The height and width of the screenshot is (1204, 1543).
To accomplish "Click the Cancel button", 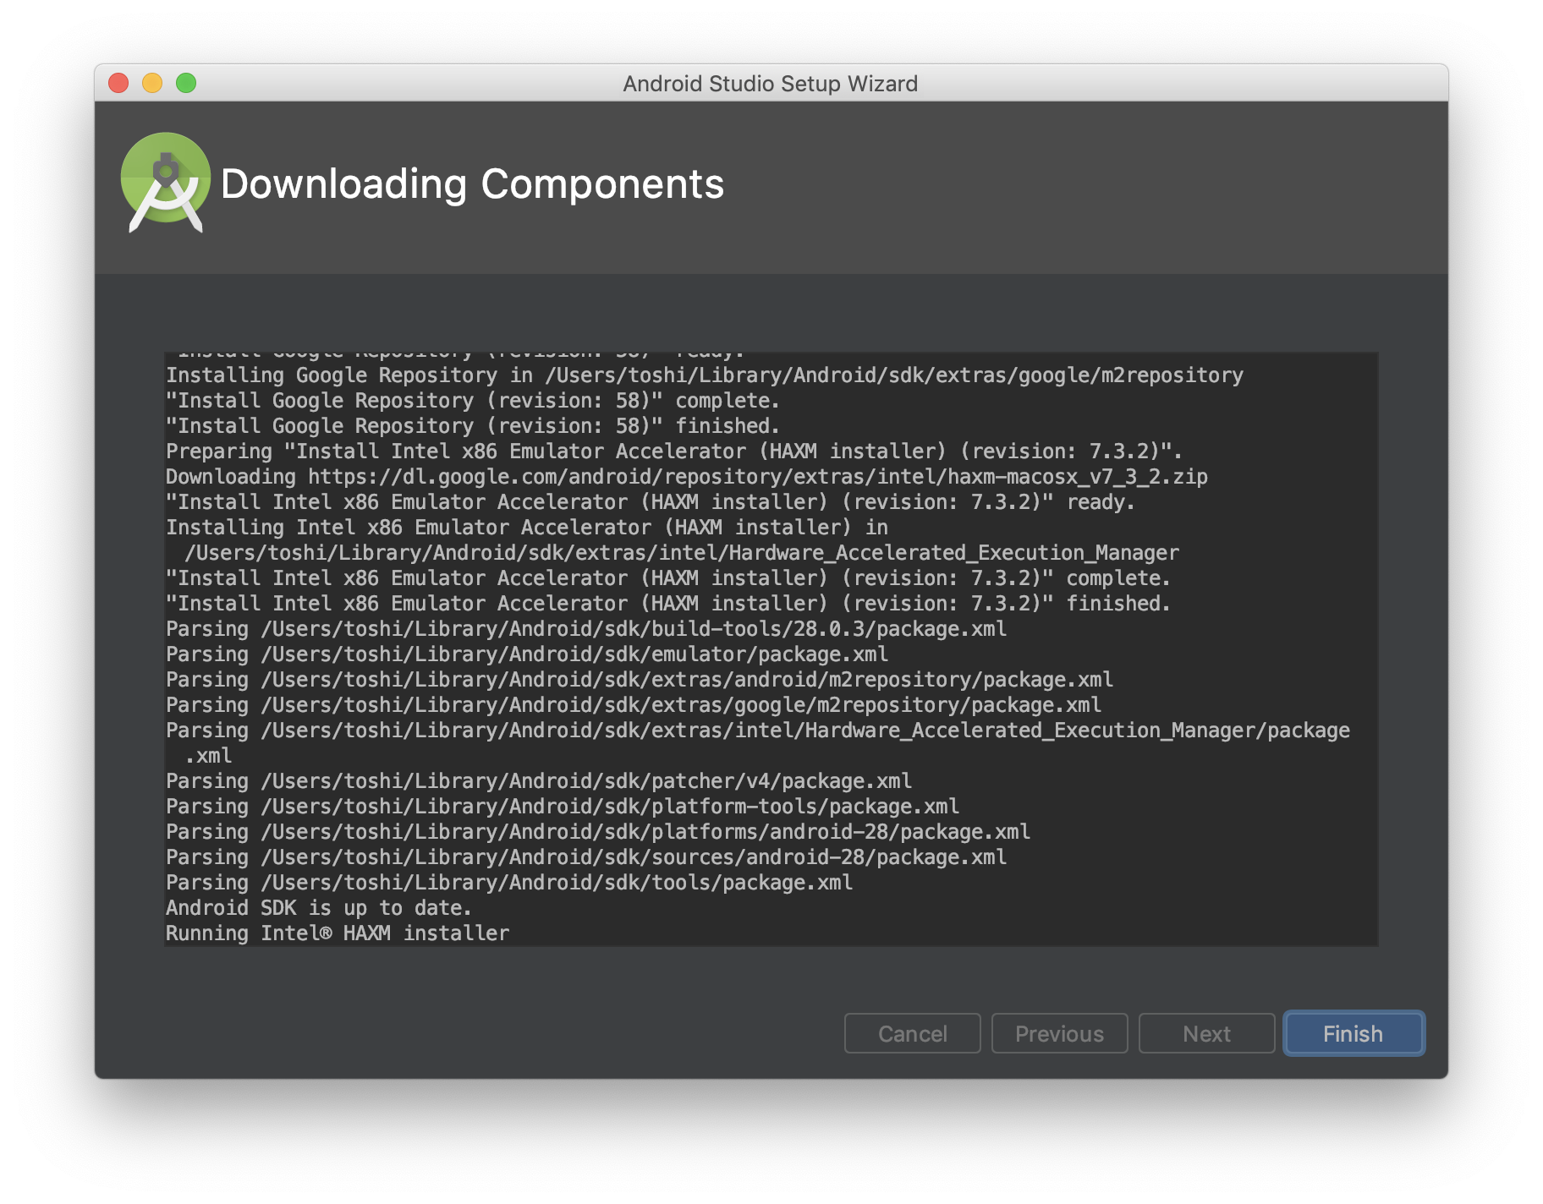I will (912, 1033).
